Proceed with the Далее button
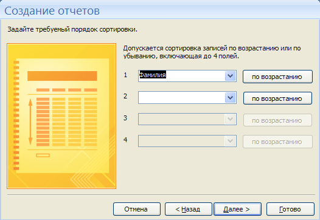The width and height of the screenshot is (320, 220). click(237, 209)
